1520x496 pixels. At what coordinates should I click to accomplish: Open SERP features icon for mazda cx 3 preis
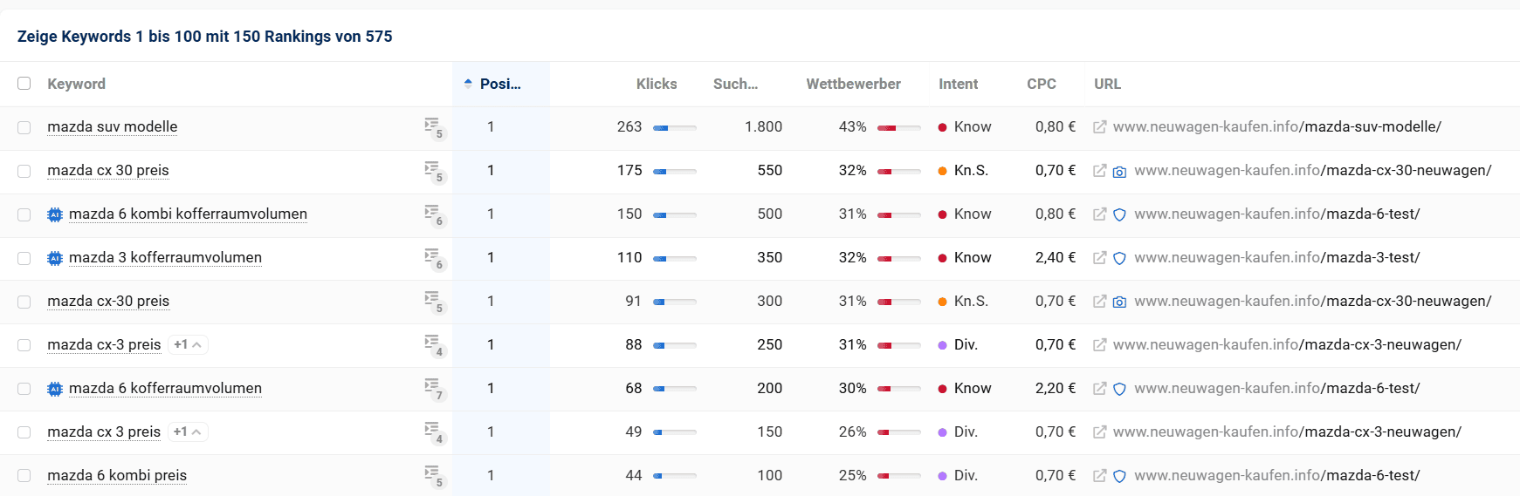click(434, 432)
